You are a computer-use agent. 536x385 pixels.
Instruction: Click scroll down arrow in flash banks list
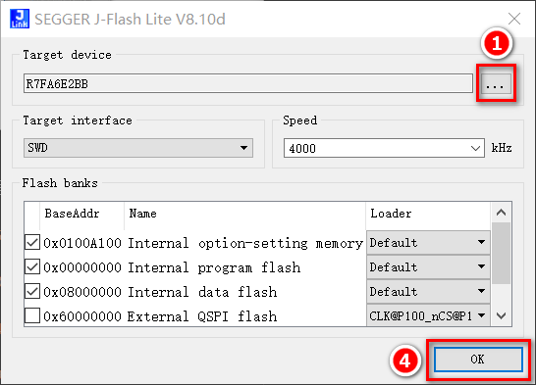point(501,315)
